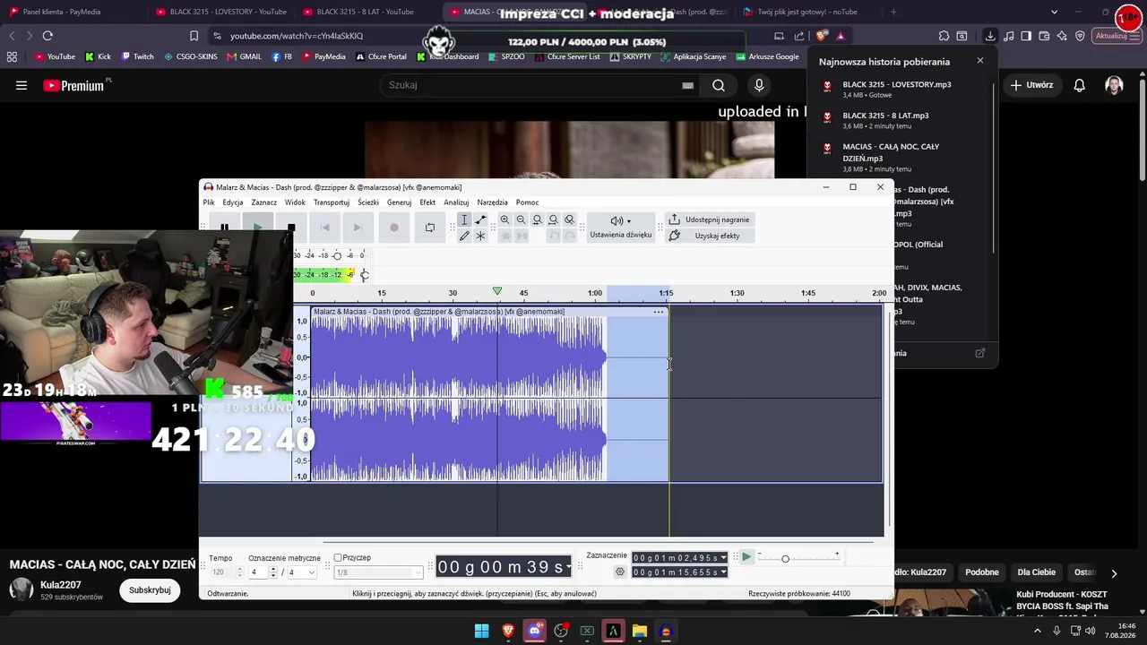This screenshot has height=645, width=1147.
Task: Open selection start time format dropdown
Action: [723, 558]
